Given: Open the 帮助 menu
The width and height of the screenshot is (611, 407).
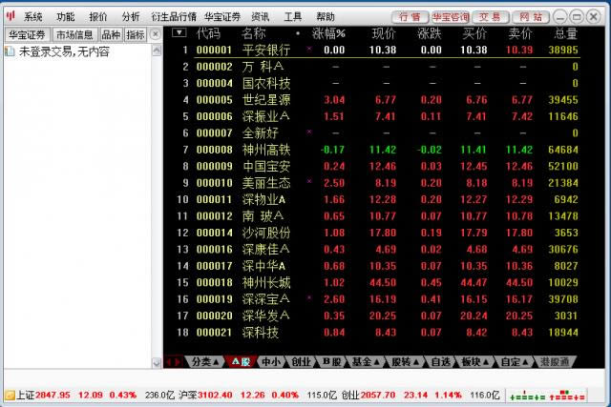Looking at the screenshot, I should click(x=326, y=17).
